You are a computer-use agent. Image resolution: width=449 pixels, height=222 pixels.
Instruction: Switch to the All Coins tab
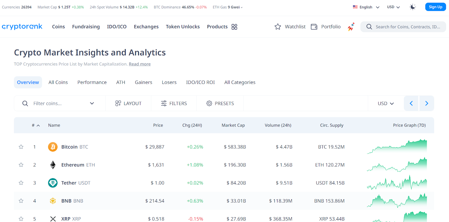click(x=58, y=82)
